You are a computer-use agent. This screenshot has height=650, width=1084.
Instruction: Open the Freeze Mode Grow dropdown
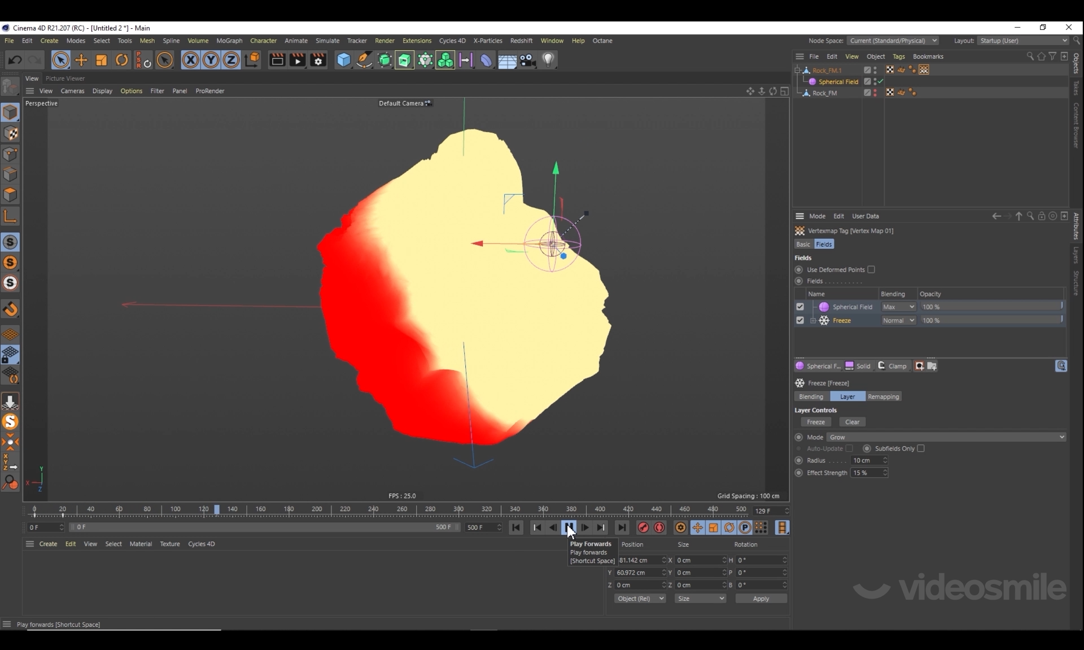[946, 437]
